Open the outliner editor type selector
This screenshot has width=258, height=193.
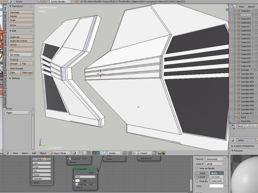click(x=234, y=7)
